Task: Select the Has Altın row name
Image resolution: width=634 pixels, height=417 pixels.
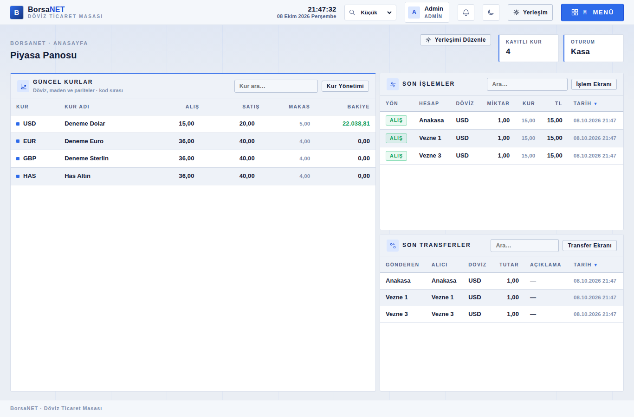Action: click(78, 176)
